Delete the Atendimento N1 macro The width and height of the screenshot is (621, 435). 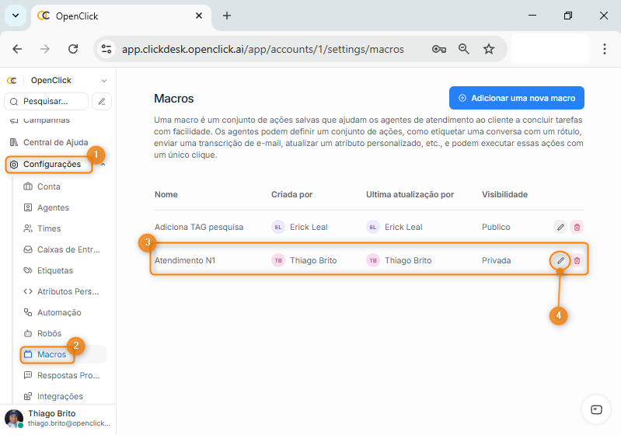click(x=577, y=260)
